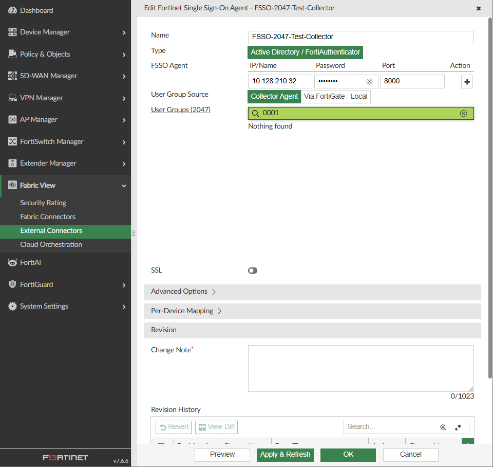The height and width of the screenshot is (467, 493).
Task: Click the Cancel button
Action: (411, 455)
